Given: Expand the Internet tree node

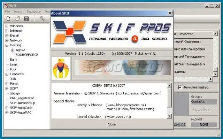Looking at the screenshot, I should point(7,31).
